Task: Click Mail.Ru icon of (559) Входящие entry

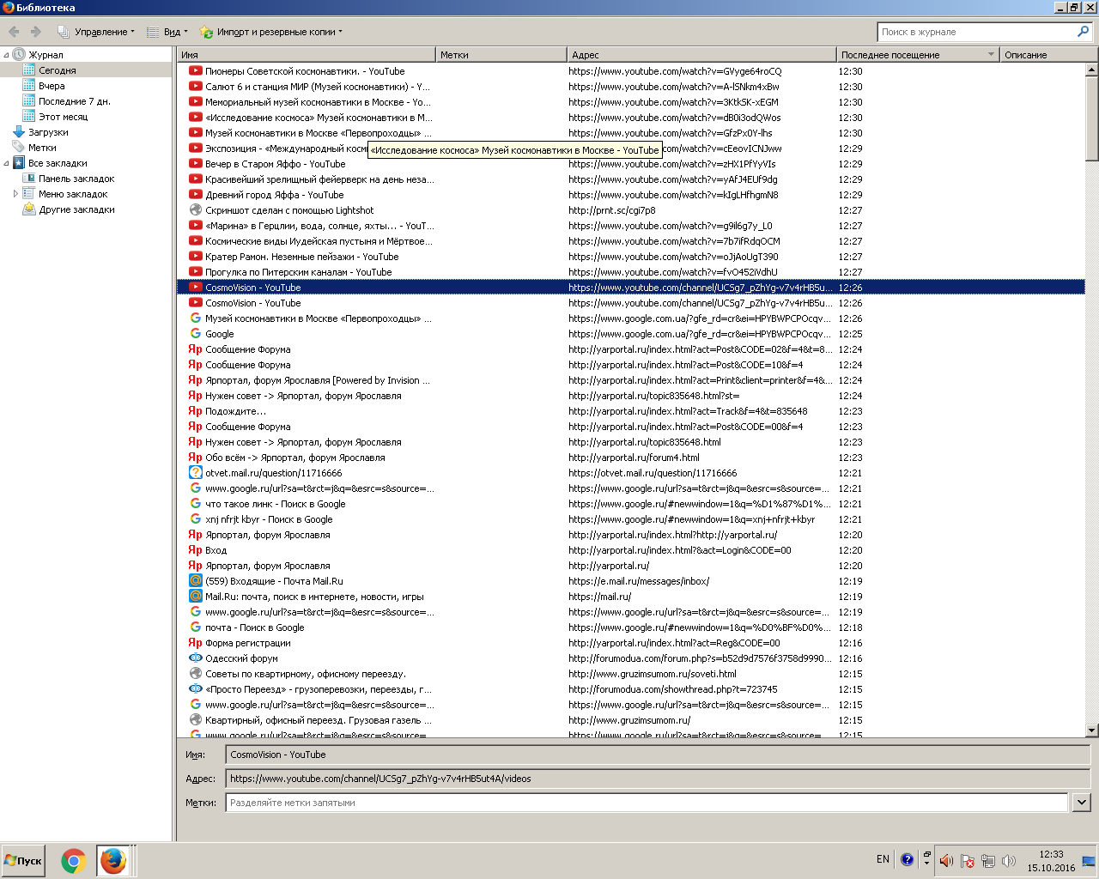Action: click(x=196, y=581)
